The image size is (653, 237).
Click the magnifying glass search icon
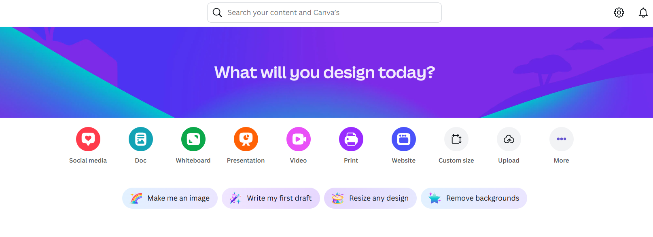click(x=217, y=13)
